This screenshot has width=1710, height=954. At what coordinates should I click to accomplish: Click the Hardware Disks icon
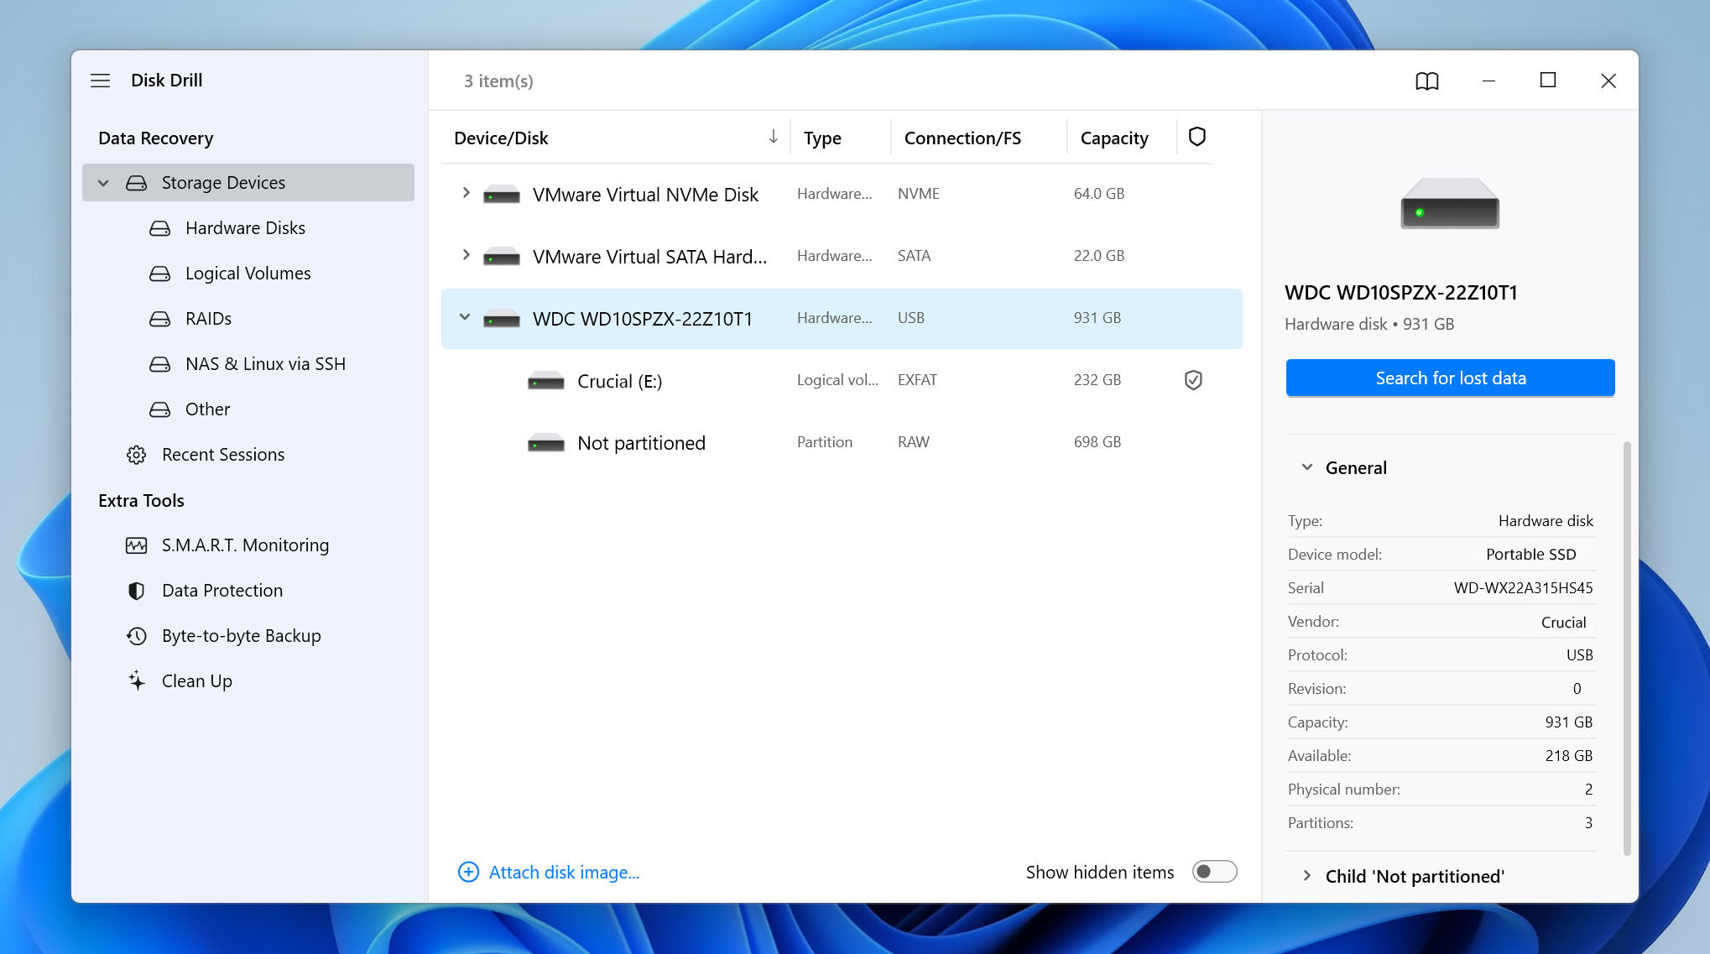tap(159, 227)
